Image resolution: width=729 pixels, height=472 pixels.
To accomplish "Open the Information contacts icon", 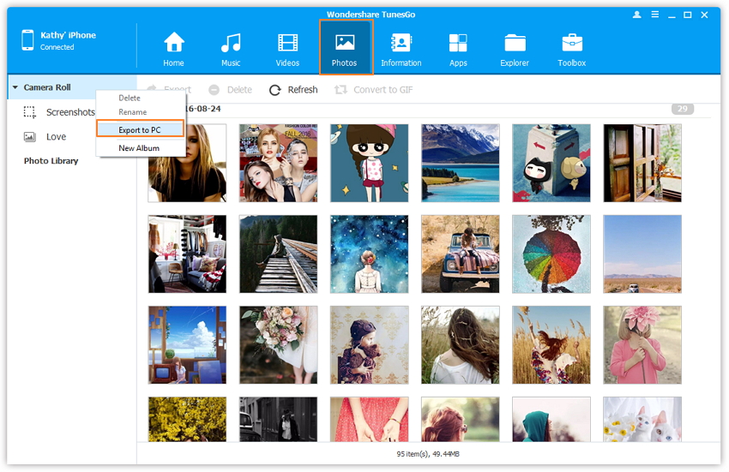I will 401,43.
